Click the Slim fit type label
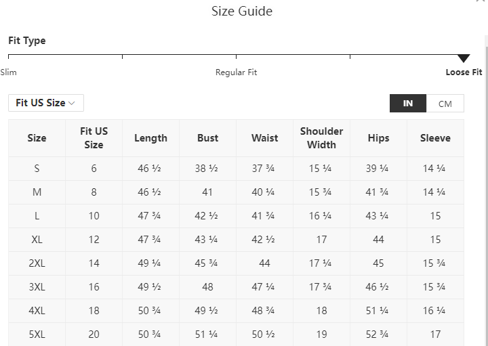The height and width of the screenshot is (346, 488). 8,72
